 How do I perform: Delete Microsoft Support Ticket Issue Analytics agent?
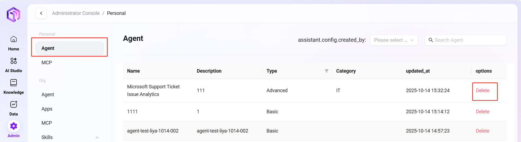(x=482, y=91)
